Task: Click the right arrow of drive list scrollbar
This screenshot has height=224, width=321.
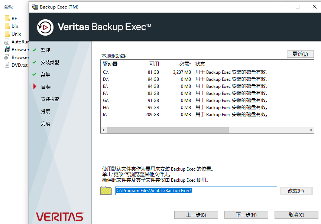Action: pos(311,130)
